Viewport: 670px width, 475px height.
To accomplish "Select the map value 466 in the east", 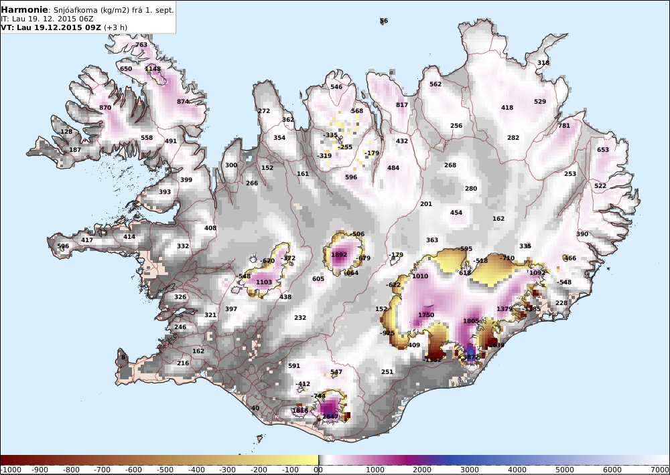I will point(570,258).
